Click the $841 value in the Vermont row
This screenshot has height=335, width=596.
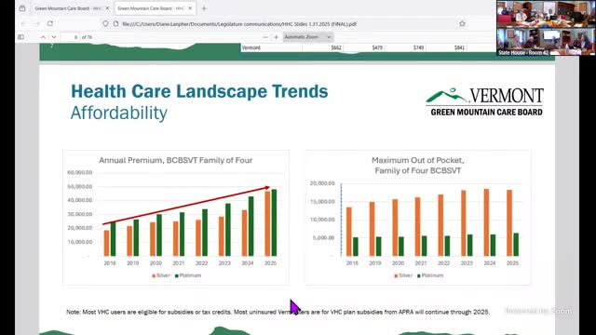point(459,47)
